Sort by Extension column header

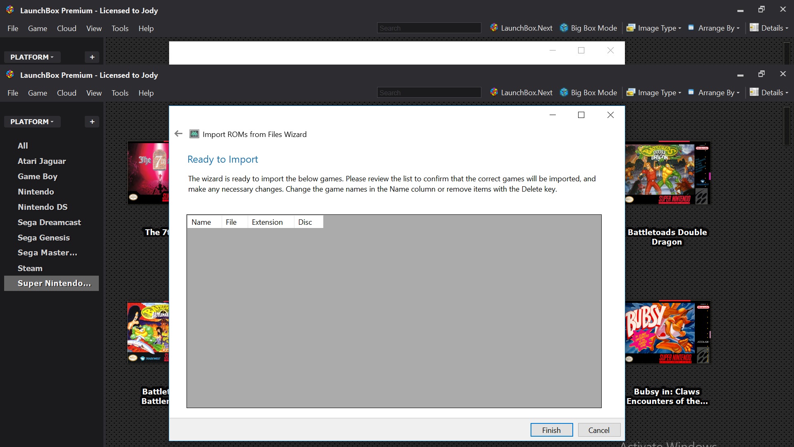270,222
